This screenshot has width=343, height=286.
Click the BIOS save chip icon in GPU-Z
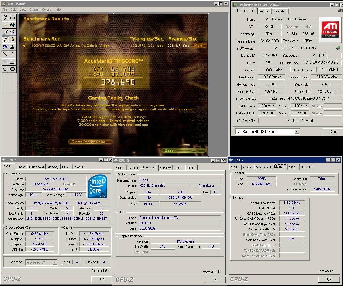338,48
